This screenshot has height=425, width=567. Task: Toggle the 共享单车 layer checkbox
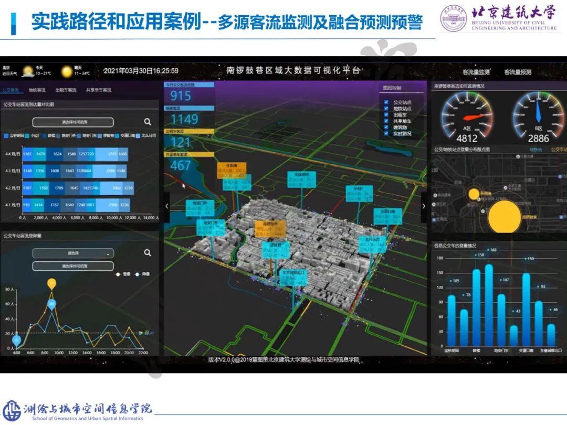(386, 121)
